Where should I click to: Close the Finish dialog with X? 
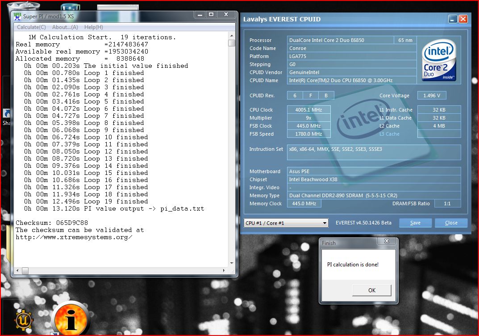click(387, 241)
